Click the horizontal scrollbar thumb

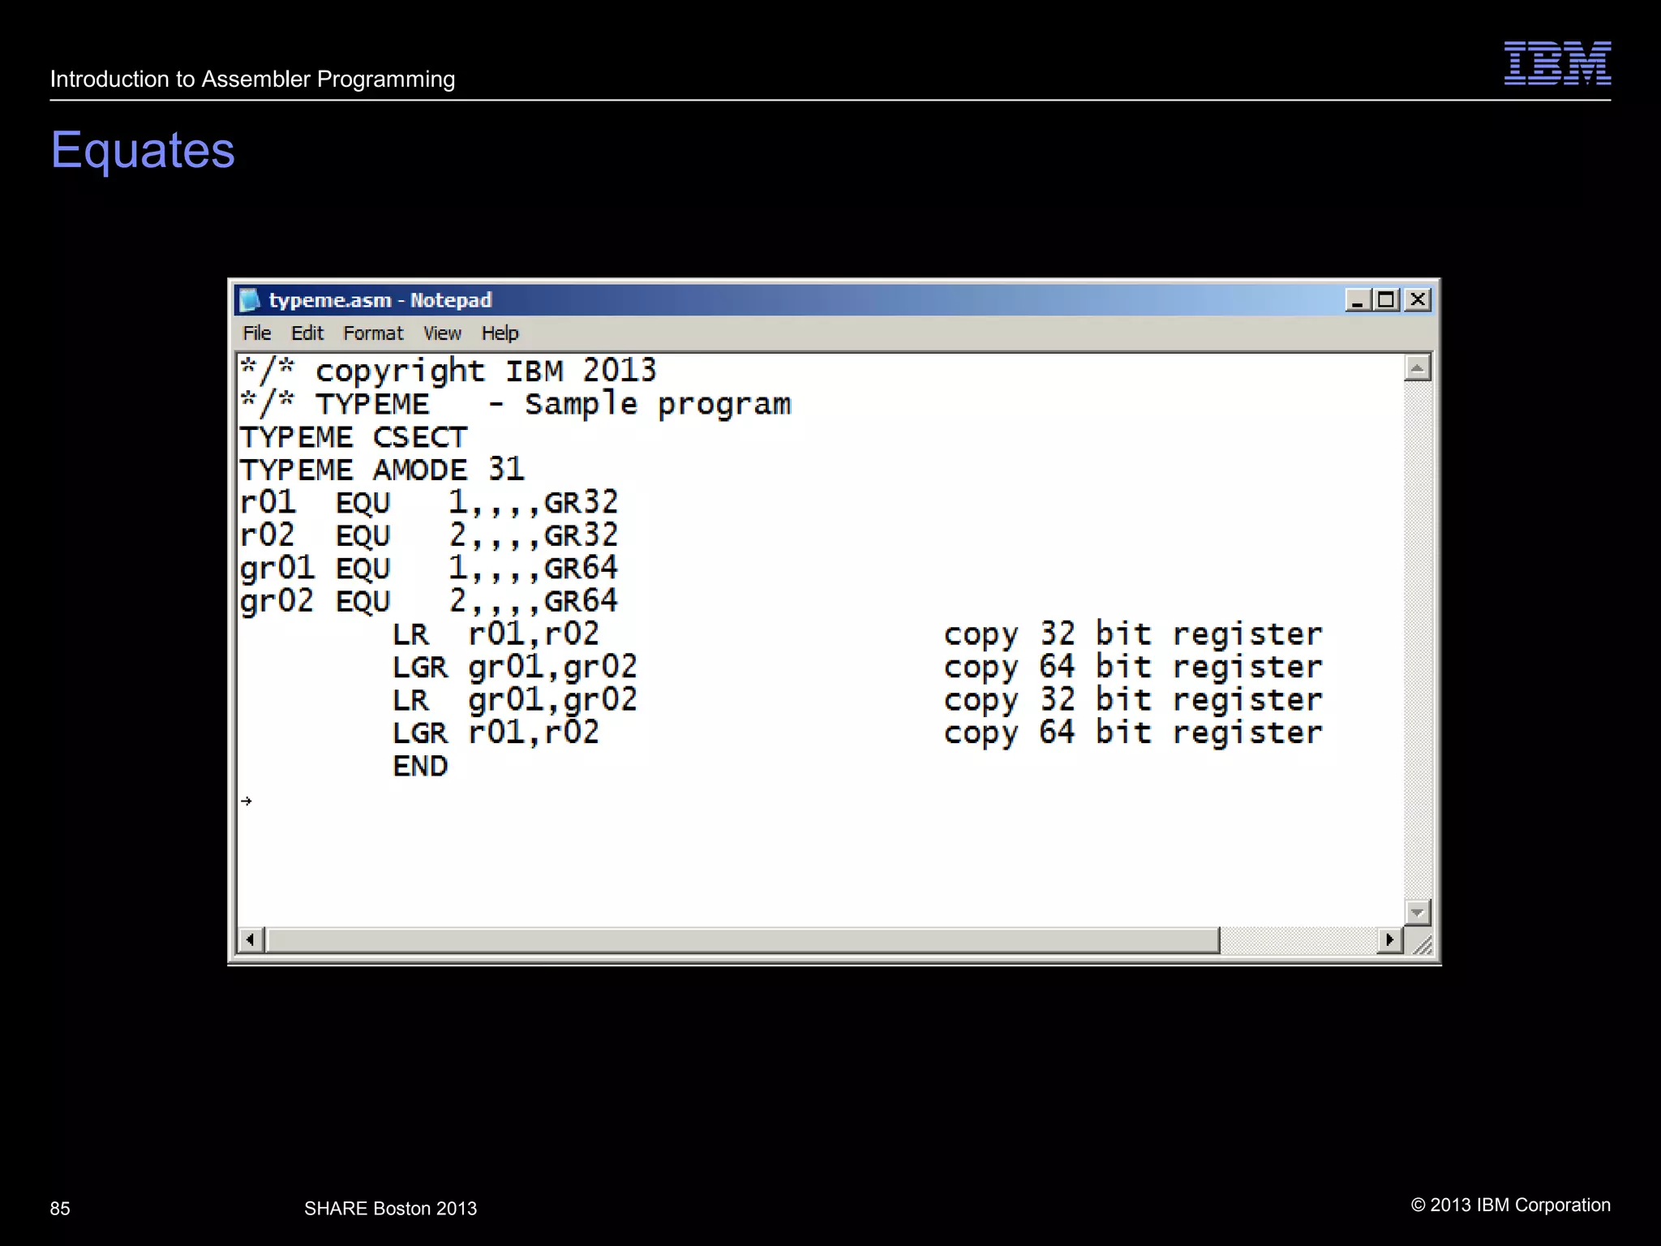pyautogui.click(x=742, y=940)
